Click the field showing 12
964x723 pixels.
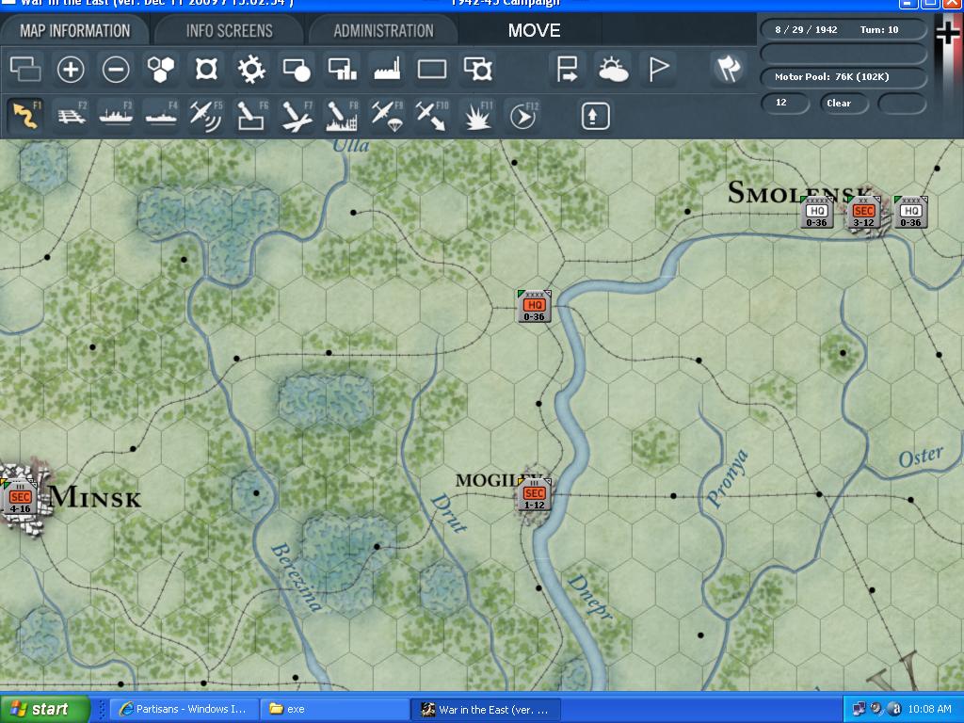(x=785, y=103)
